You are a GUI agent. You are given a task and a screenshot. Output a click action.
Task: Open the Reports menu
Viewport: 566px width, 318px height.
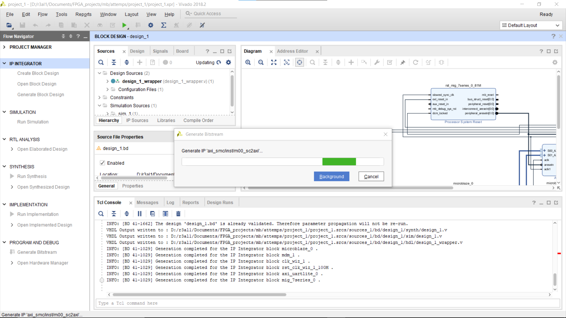pyautogui.click(x=83, y=14)
